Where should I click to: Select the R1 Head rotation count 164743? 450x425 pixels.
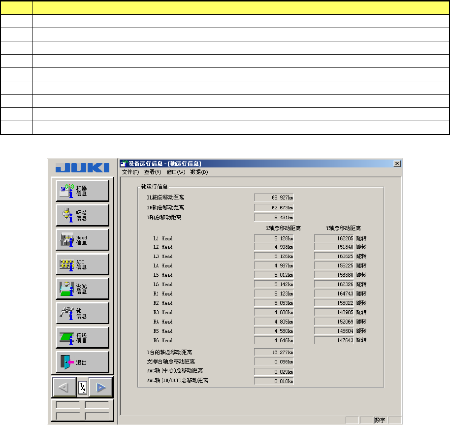click(x=334, y=294)
